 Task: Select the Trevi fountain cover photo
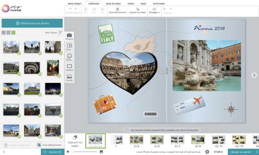[x=206, y=65]
